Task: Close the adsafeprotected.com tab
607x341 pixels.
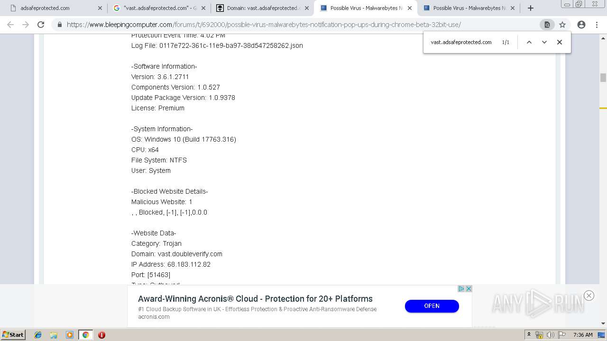Action: 100,8
